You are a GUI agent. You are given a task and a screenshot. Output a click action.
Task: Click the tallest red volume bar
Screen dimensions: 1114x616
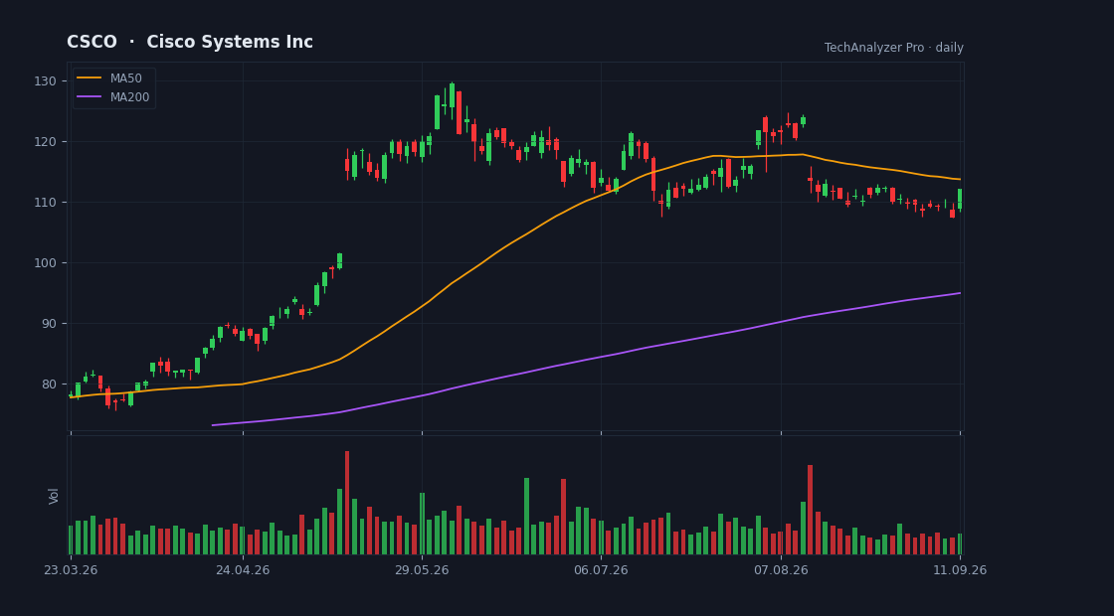(347, 503)
